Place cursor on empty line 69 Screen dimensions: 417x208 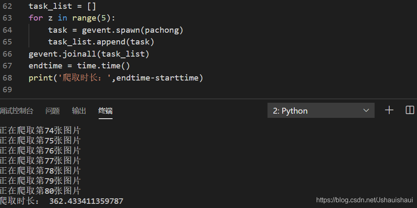pyautogui.click(x=106, y=89)
